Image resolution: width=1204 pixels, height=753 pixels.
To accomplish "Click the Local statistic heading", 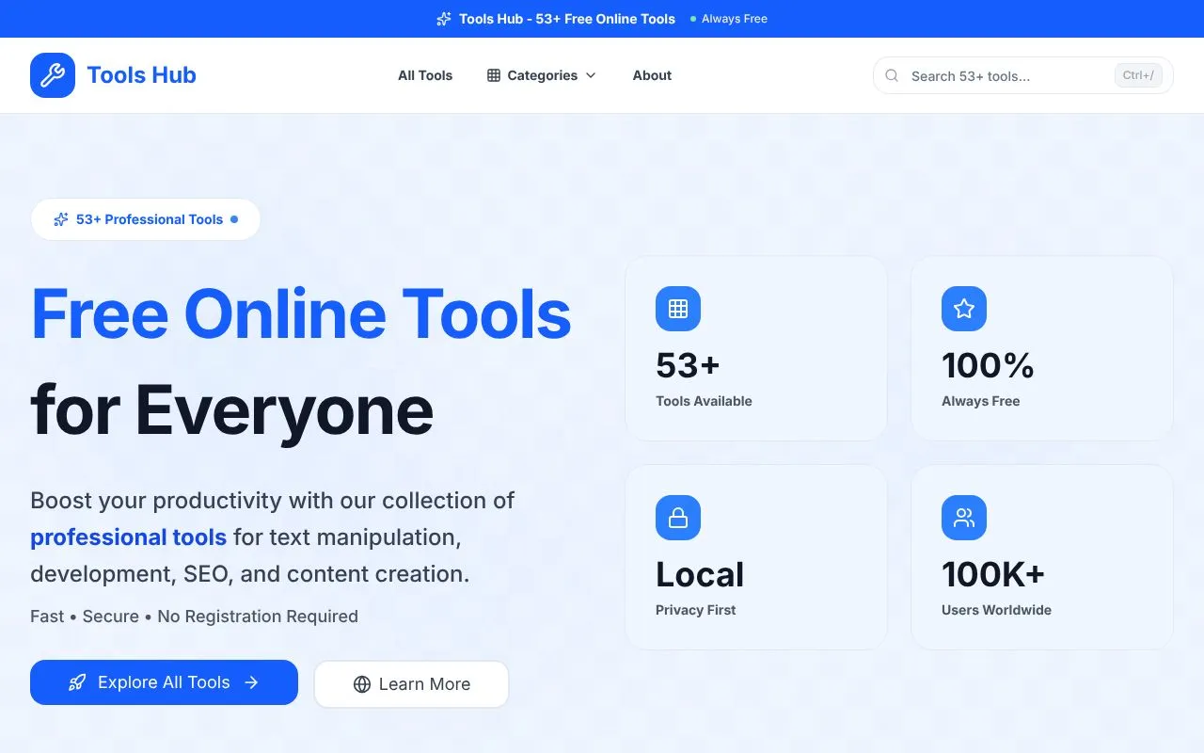I will point(700,574).
